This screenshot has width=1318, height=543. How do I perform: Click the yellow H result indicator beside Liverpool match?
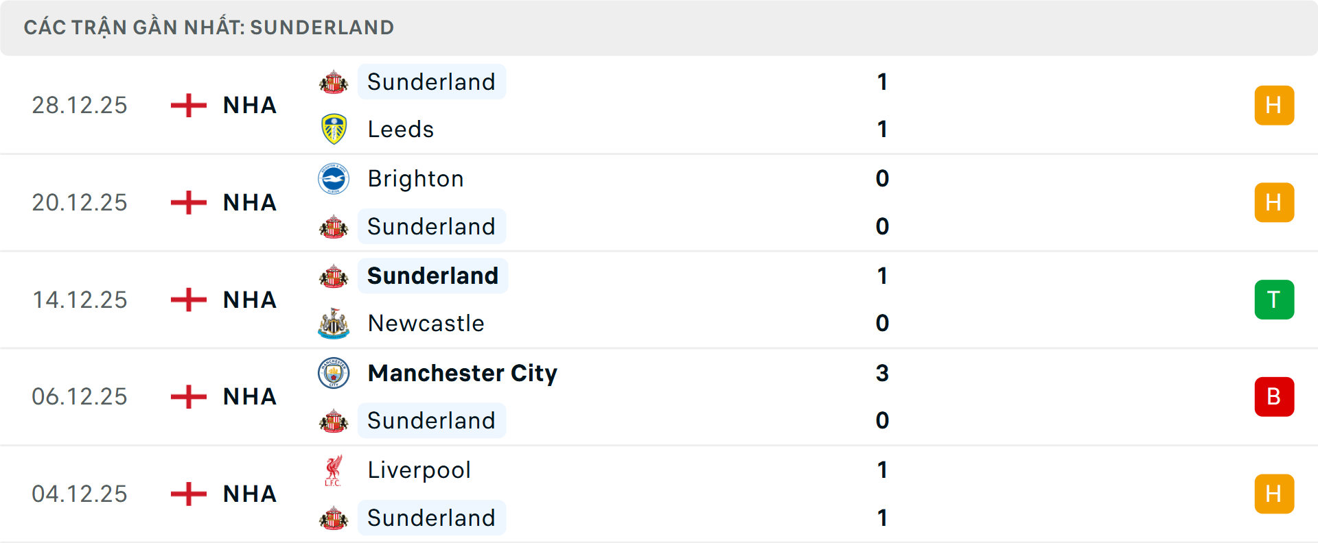[1274, 494]
